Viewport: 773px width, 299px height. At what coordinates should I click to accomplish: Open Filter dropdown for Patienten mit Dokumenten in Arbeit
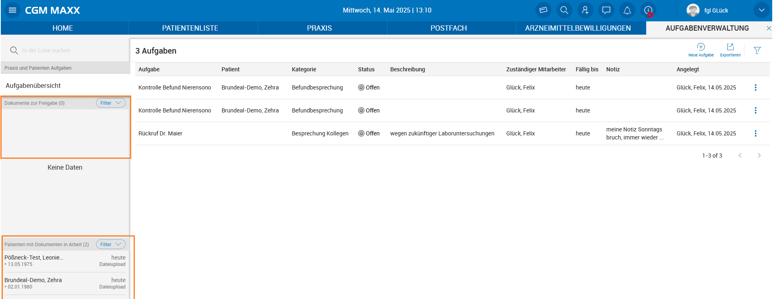[111, 245]
